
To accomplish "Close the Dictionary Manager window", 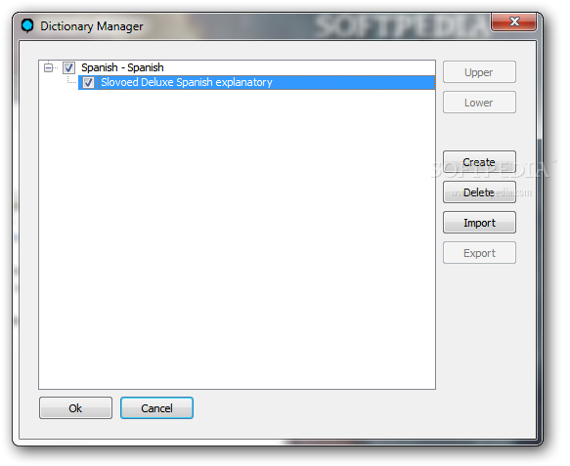I will click(x=513, y=21).
